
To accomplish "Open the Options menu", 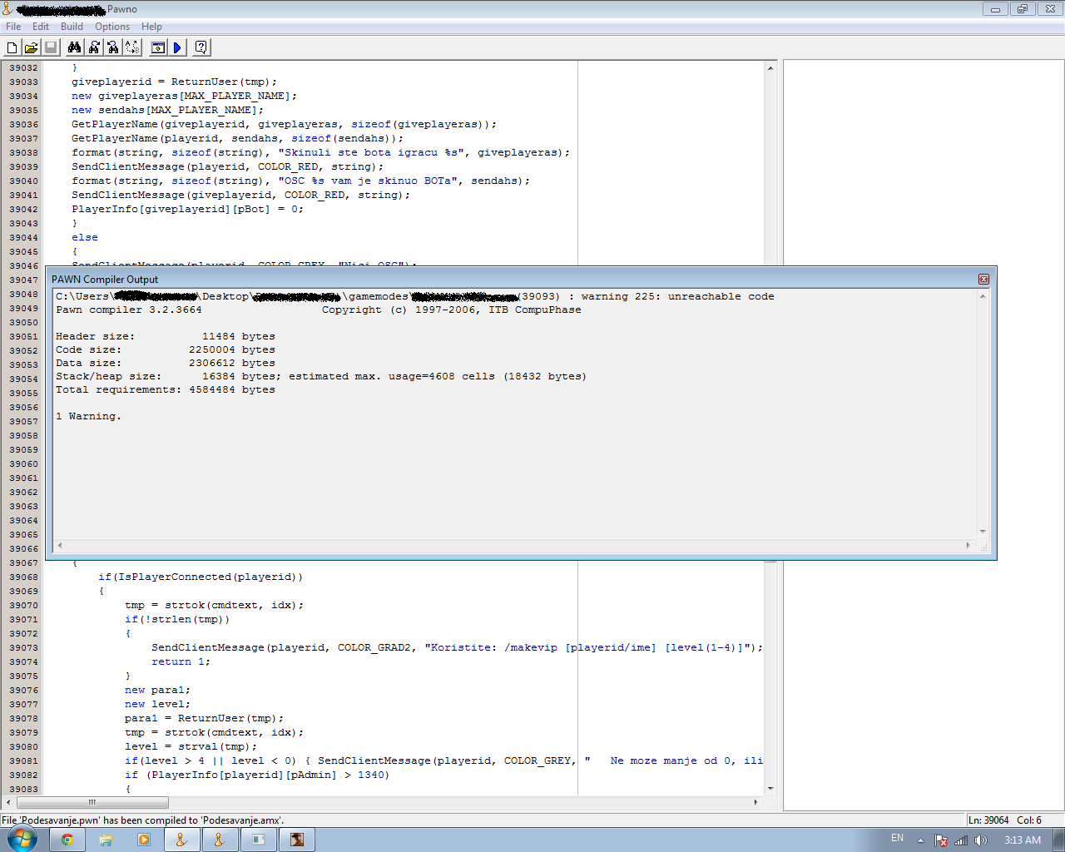I will [112, 27].
